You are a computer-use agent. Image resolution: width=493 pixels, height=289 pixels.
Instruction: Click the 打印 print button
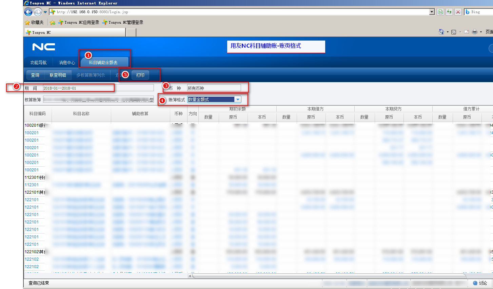[140, 75]
